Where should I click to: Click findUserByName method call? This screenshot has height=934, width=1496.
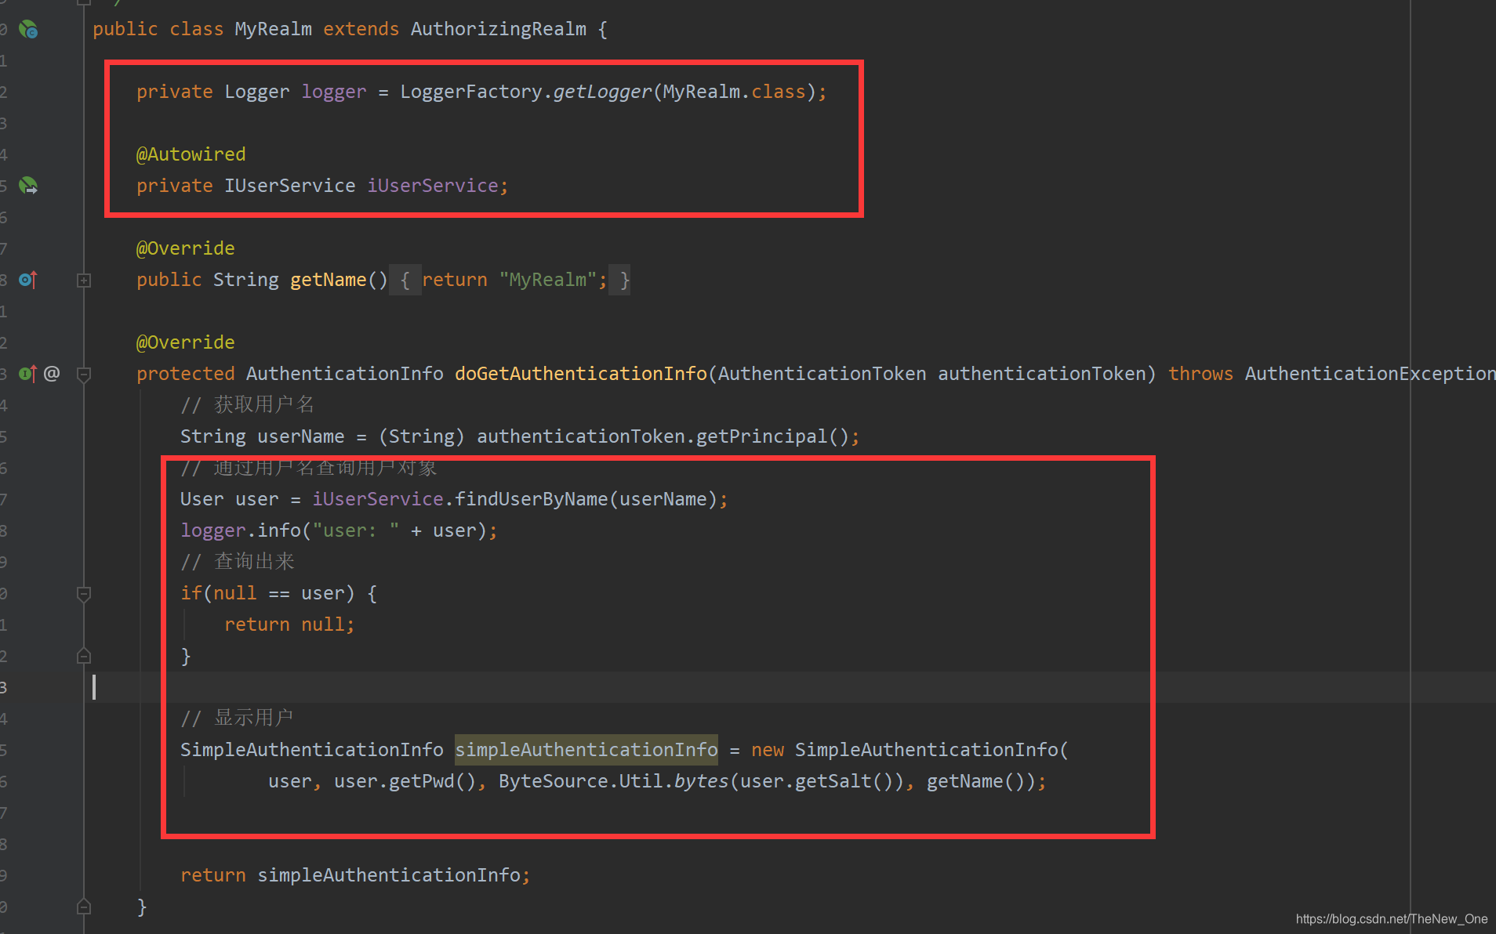coord(531,499)
